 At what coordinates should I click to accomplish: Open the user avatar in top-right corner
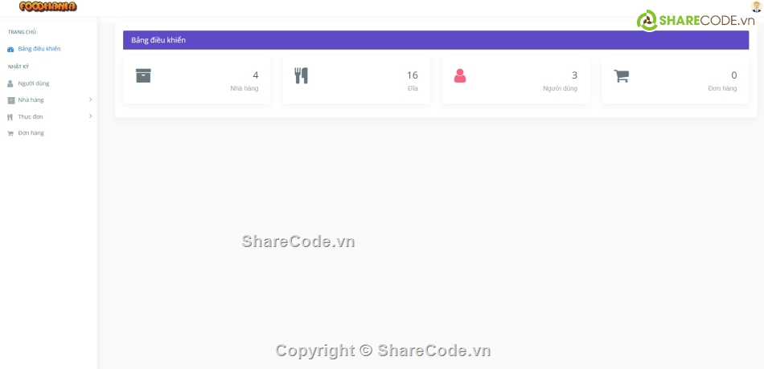point(755,6)
